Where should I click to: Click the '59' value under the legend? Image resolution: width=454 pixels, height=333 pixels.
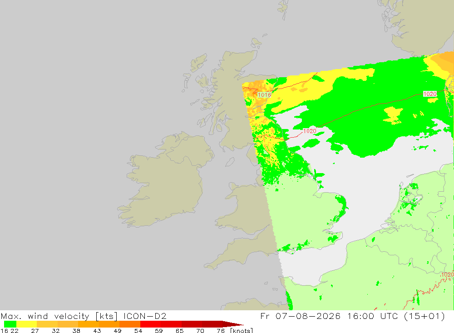click(158, 331)
